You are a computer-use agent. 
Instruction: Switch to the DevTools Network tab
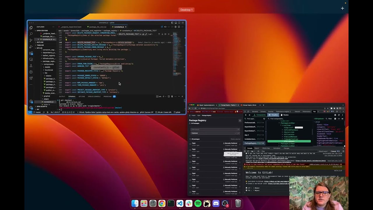pos(297,111)
